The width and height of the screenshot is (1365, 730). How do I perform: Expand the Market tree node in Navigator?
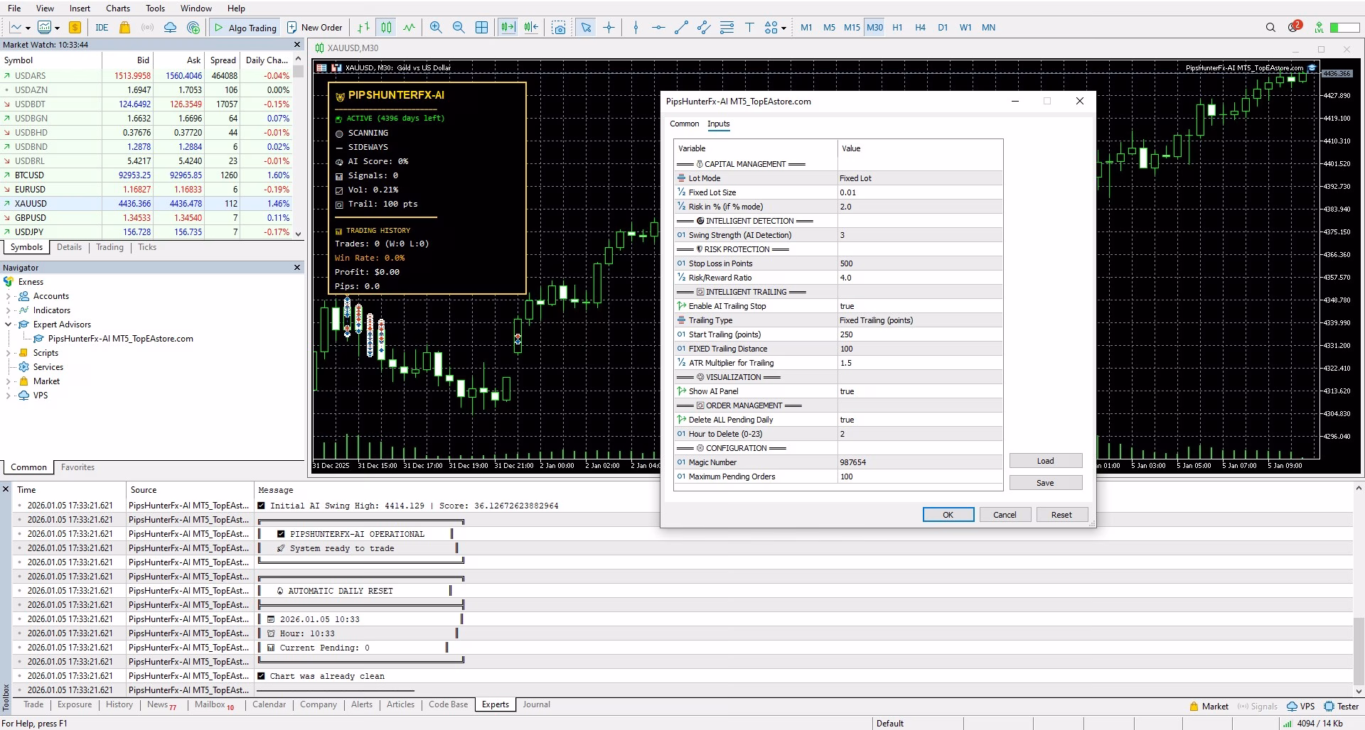click(8, 381)
